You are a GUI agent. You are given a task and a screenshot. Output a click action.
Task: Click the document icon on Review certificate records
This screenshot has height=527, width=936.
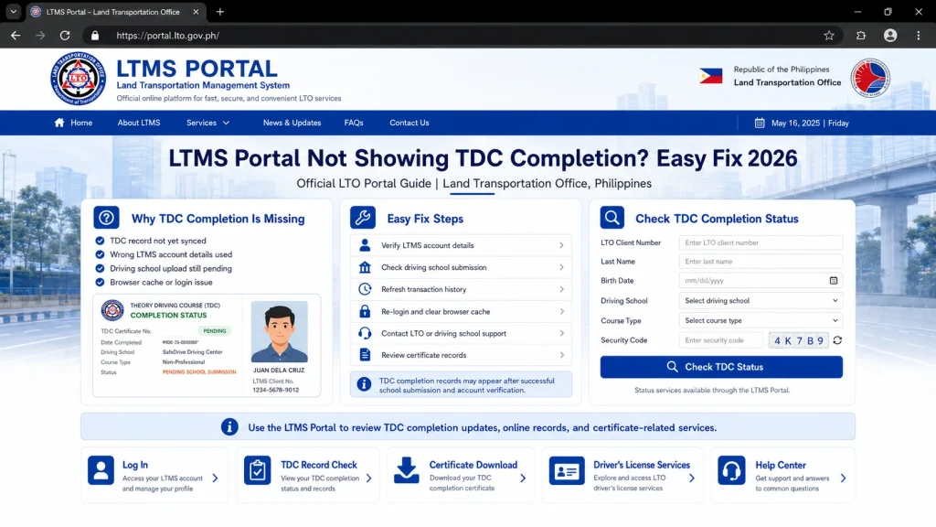pos(365,355)
